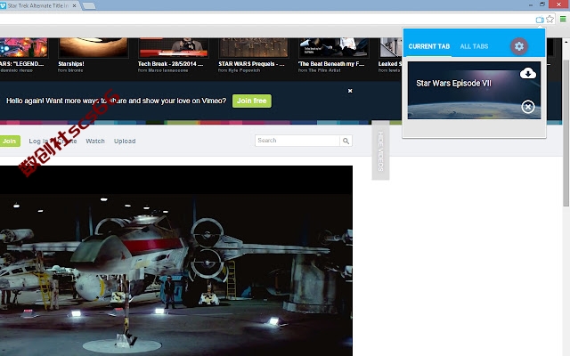The image size is (570, 356).
Task: Click the HIDE VIDEOS side tab
Action: tap(380, 150)
